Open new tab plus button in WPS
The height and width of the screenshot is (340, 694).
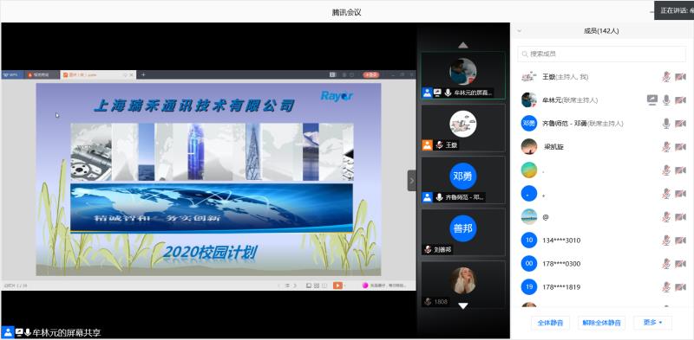pyautogui.click(x=143, y=74)
